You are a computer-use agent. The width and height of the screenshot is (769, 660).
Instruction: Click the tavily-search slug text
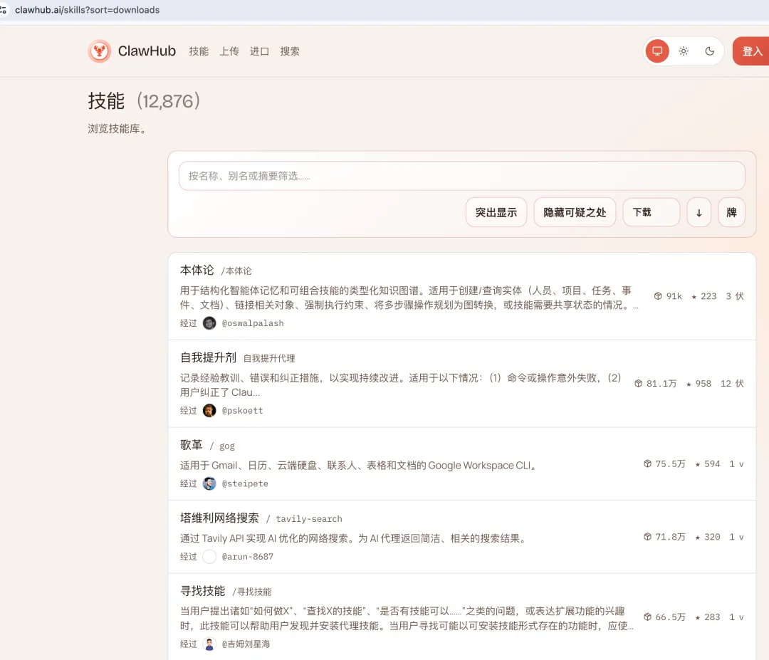(x=309, y=519)
